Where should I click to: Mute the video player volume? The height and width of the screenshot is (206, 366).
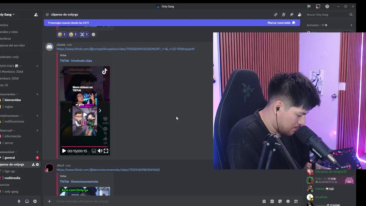click(x=100, y=151)
